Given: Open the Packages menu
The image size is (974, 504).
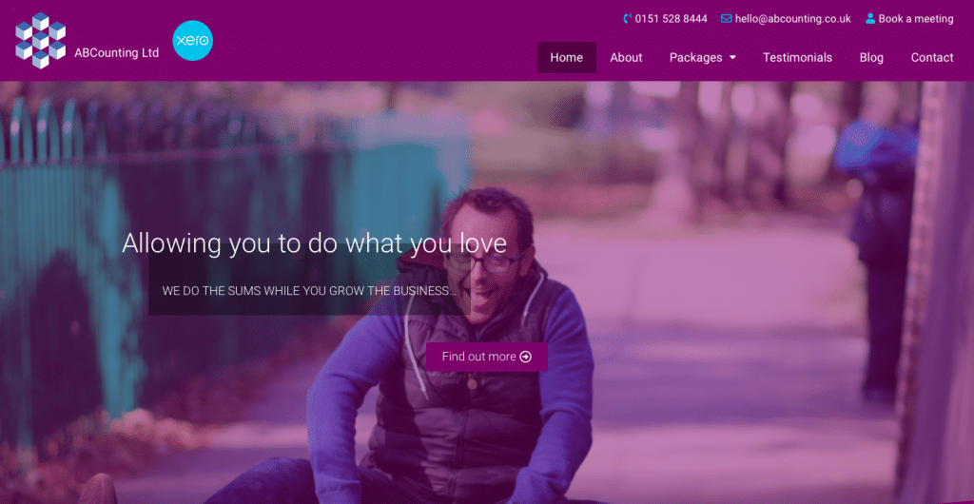Looking at the screenshot, I should 695,58.
